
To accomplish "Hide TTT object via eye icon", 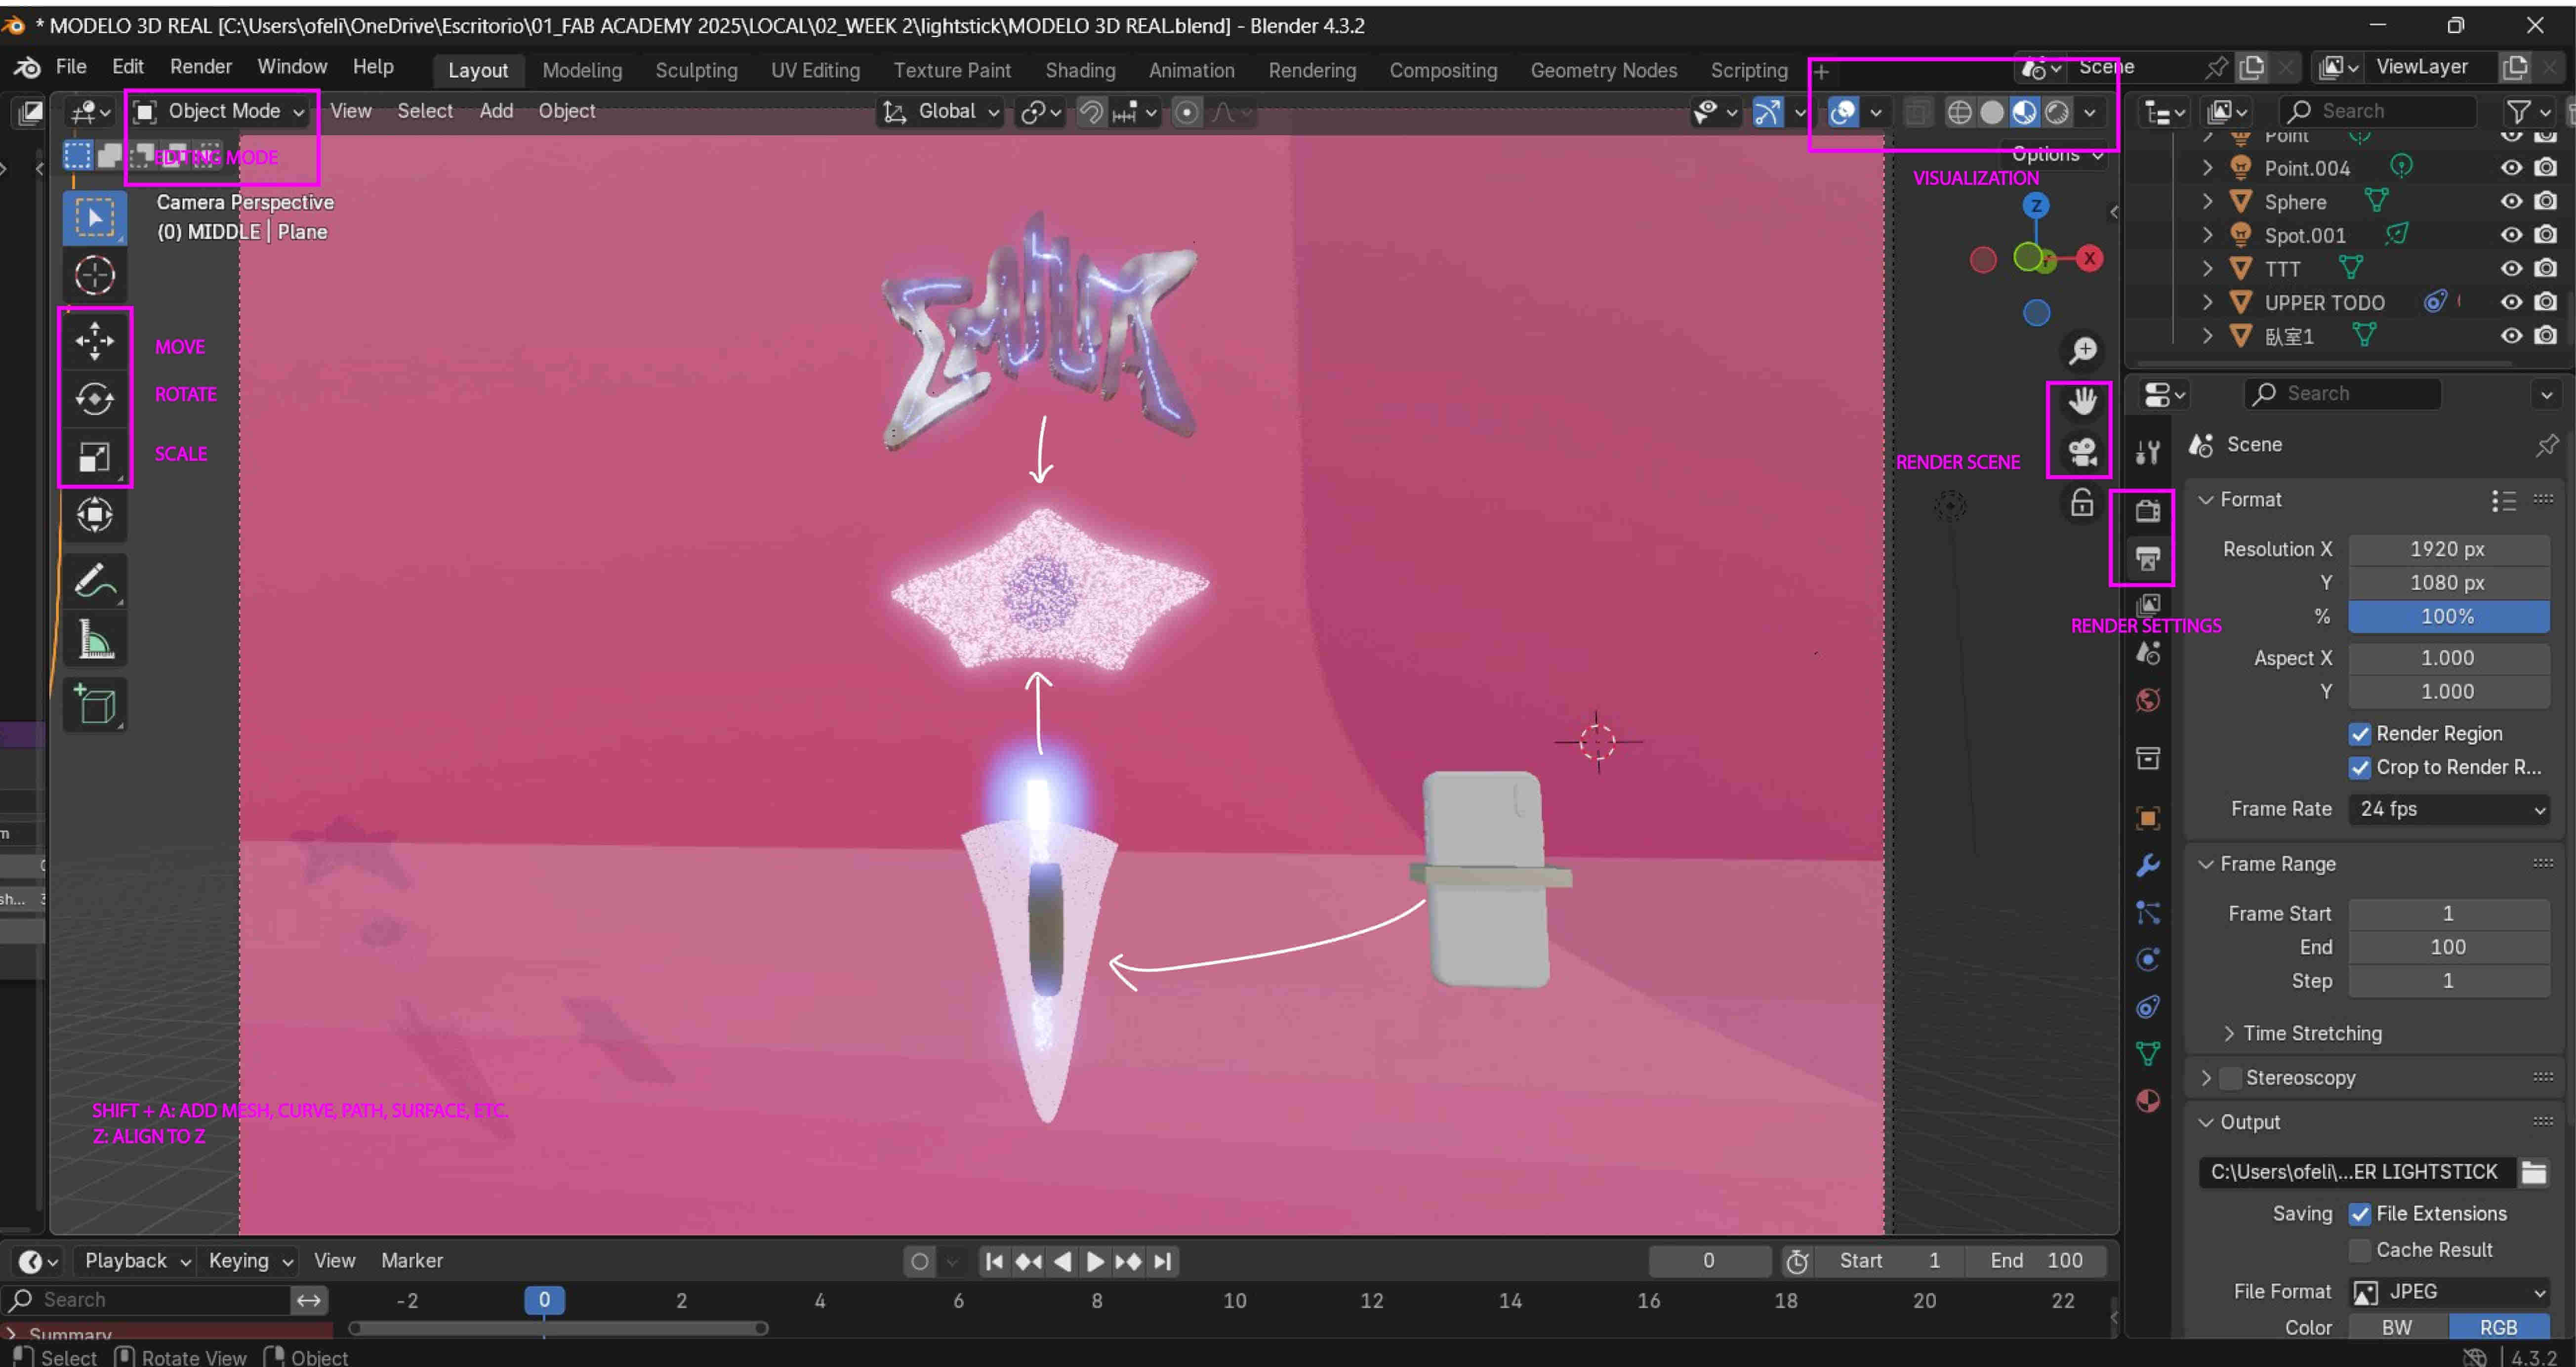I will point(2511,268).
